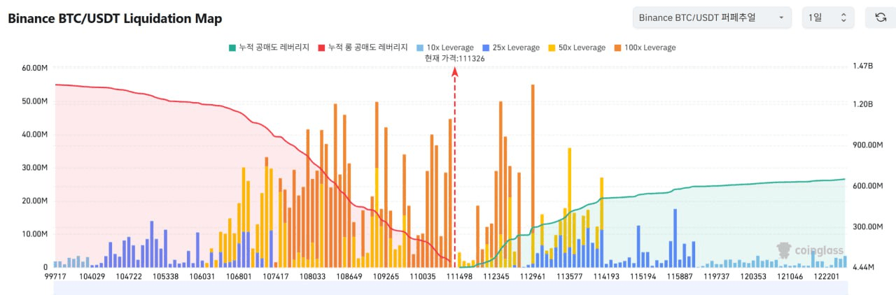This screenshot has width=896, height=295.
Task: Click the 1.47B right axis label
Action: (864, 66)
